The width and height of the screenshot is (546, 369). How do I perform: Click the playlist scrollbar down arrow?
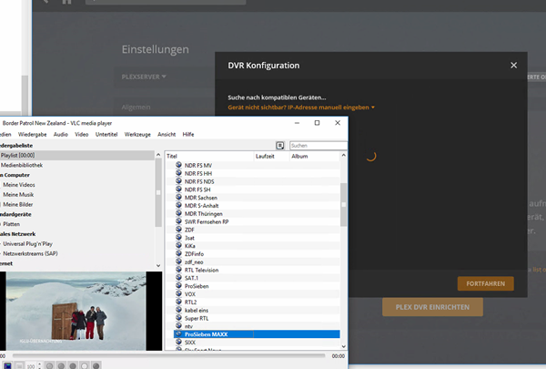[344, 346]
